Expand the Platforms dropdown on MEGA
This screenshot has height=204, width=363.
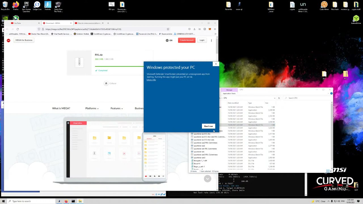pyautogui.click(x=92, y=108)
